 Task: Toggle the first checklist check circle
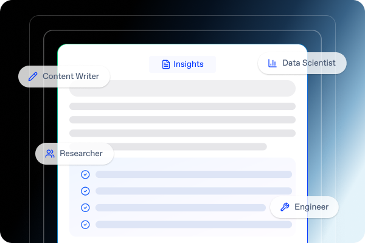85,174
